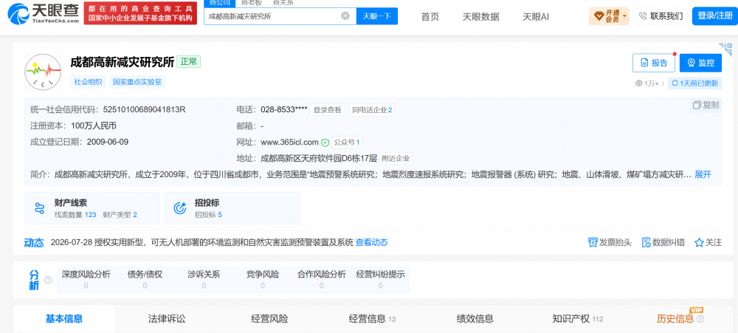Click the 关注 star icon
738x333 pixels.
pyautogui.click(x=699, y=243)
